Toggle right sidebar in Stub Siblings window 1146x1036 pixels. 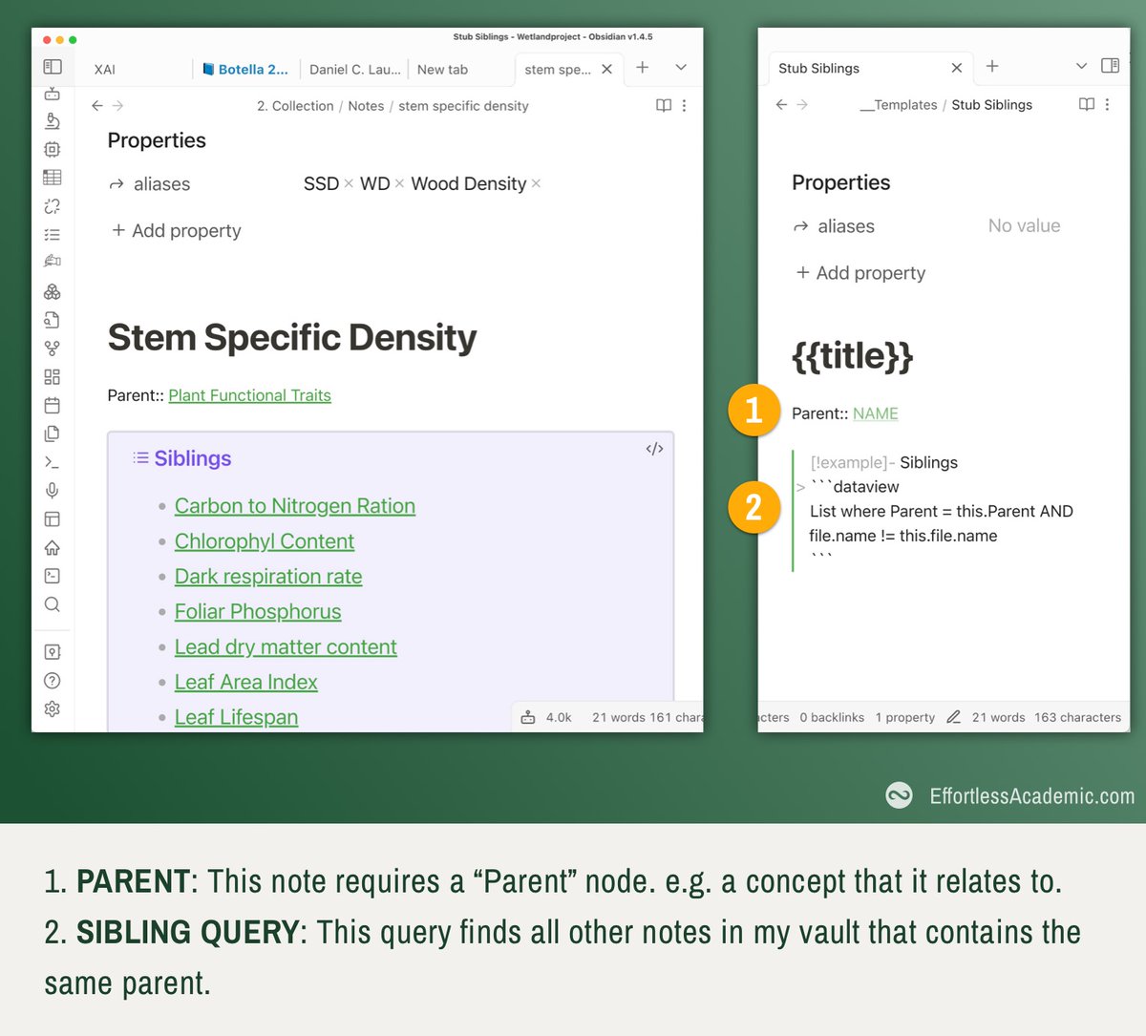pyautogui.click(x=1110, y=66)
